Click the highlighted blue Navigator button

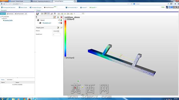[3, 14]
